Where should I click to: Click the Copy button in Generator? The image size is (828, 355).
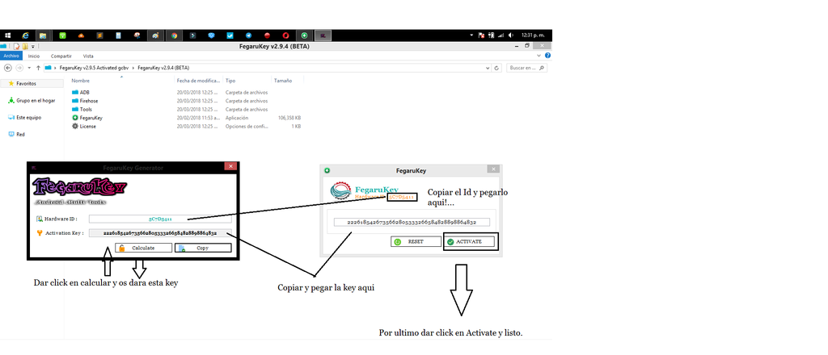pyautogui.click(x=203, y=248)
